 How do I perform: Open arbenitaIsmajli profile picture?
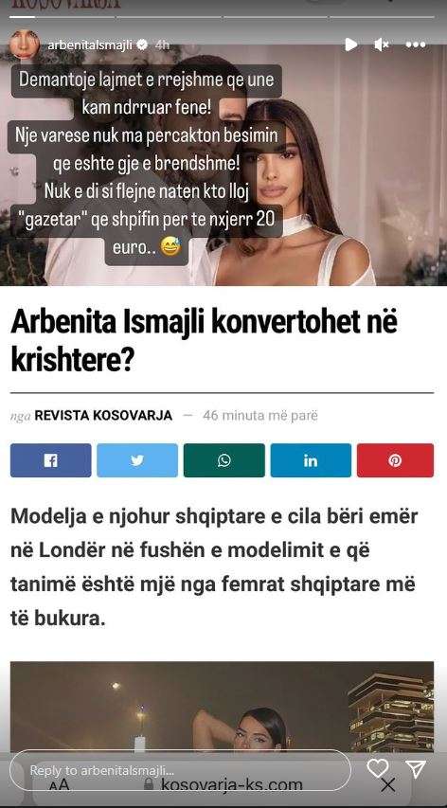click(25, 45)
